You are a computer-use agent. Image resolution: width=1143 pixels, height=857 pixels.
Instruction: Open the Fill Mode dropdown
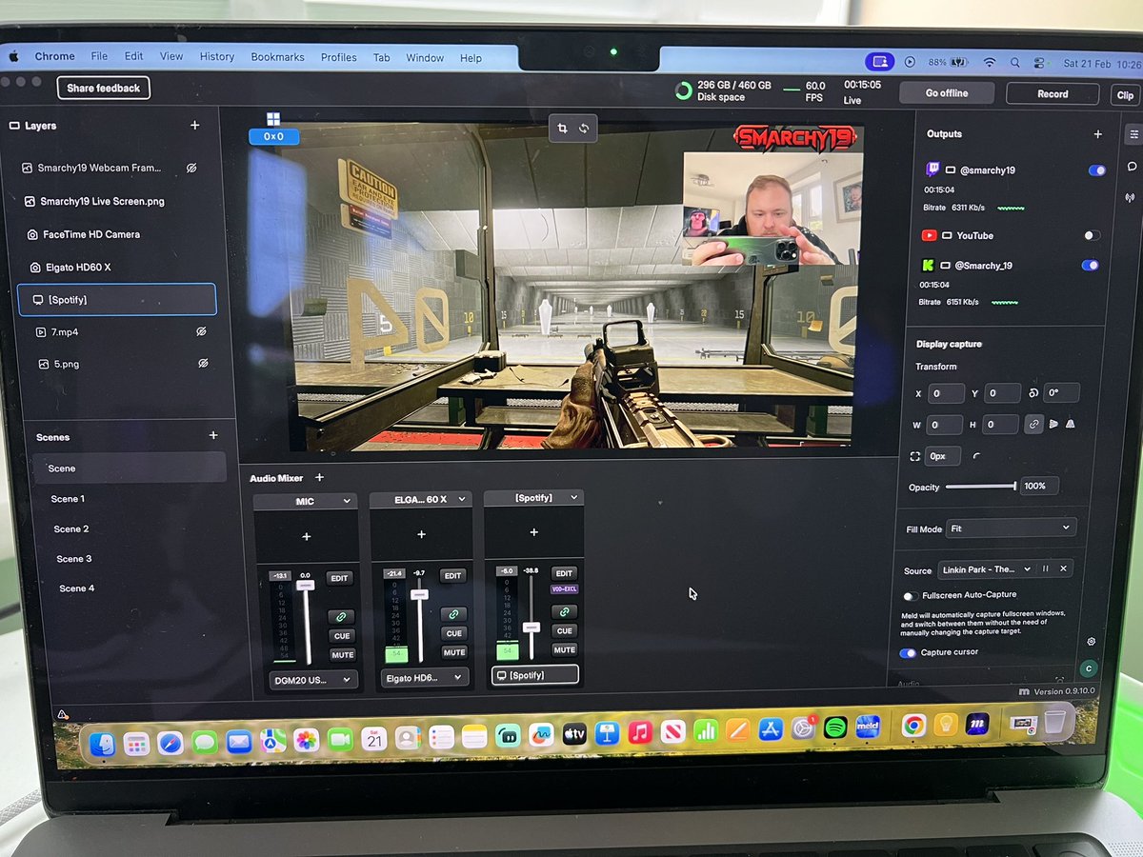tap(1010, 528)
